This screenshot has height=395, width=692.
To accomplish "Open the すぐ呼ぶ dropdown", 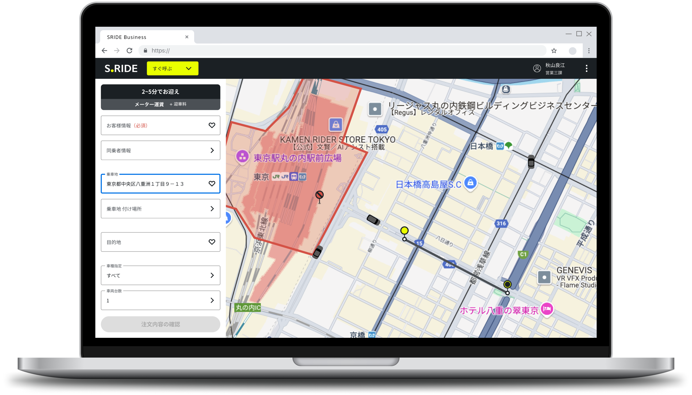I will 172,69.
